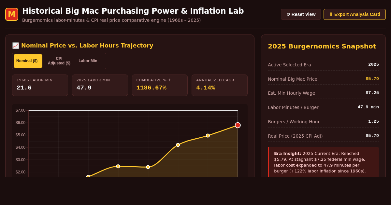Click the chart icon beside the trajectory title
Screen dimensions: 391x205
16,46
